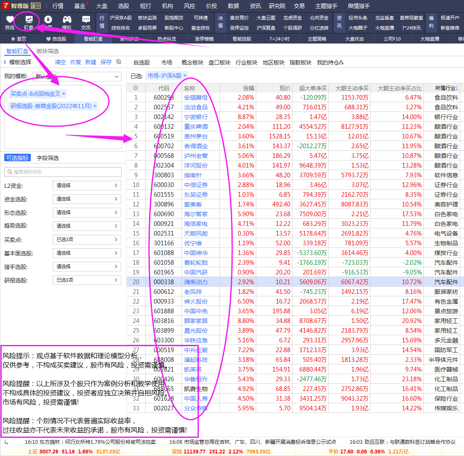This screenshot has width=464, height=456.
Task: Expand the 猎手选股 selector
Action: 87,266
